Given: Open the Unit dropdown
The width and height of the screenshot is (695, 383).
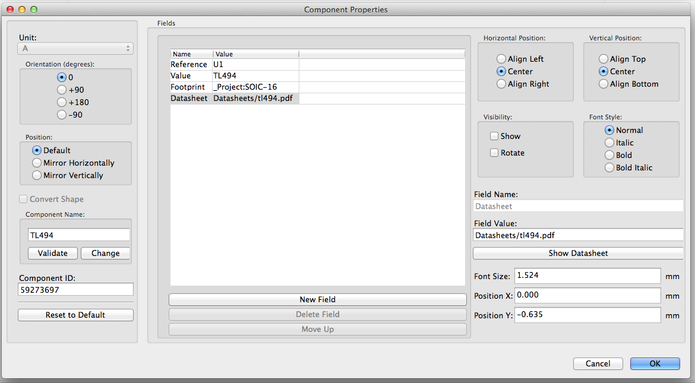Looking at the screenshot, I should 76,49.
